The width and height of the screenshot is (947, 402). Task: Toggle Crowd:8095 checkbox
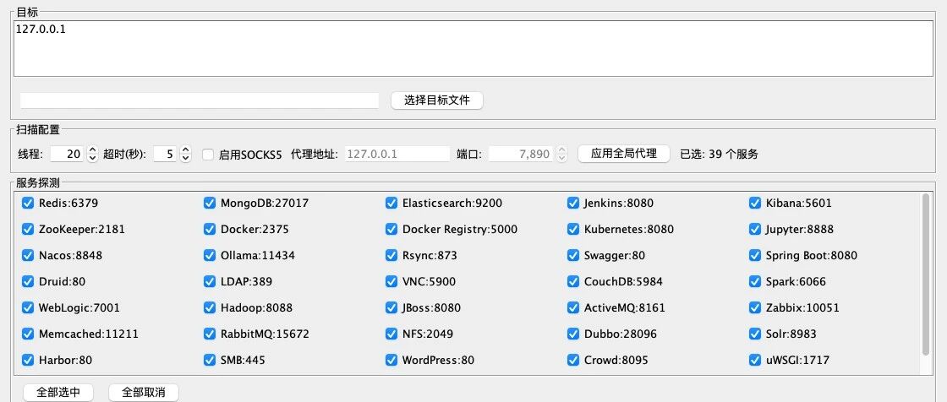point(573,361)
